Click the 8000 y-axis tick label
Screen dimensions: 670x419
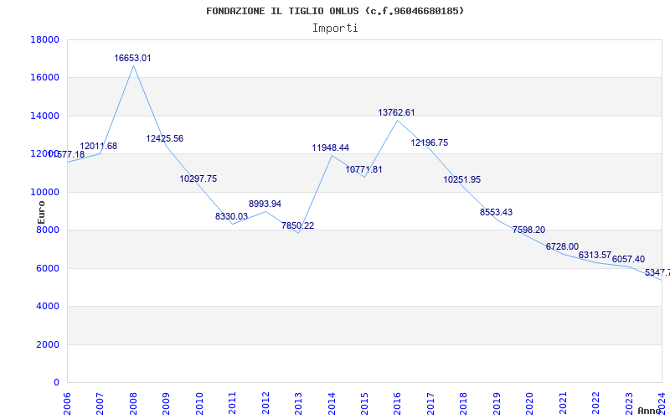point(48,230)
